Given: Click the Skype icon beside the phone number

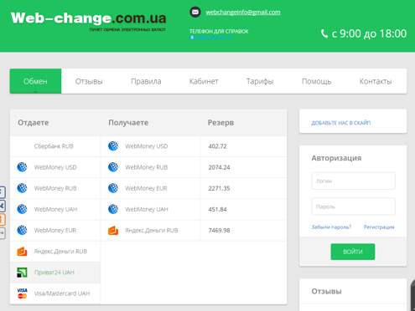Looking at the screenshot, I should pos(192,38).
